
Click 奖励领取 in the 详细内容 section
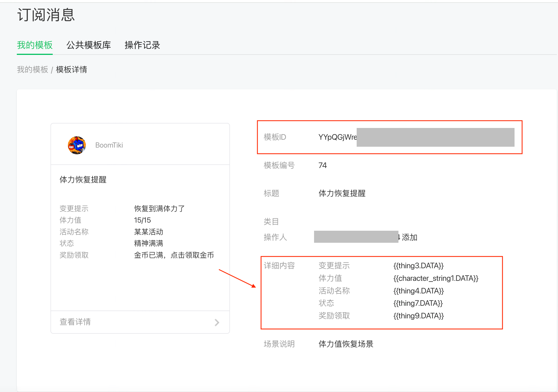(x=334, y=316)
